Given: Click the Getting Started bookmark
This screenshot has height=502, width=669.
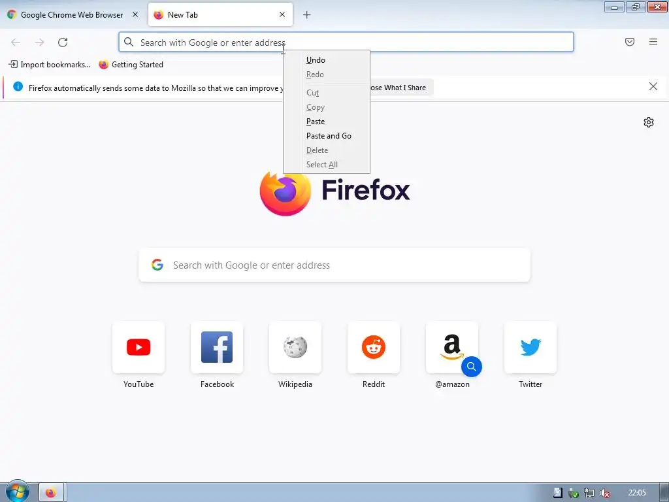Looking at the screenshot, I should click(x=131, y=65).
